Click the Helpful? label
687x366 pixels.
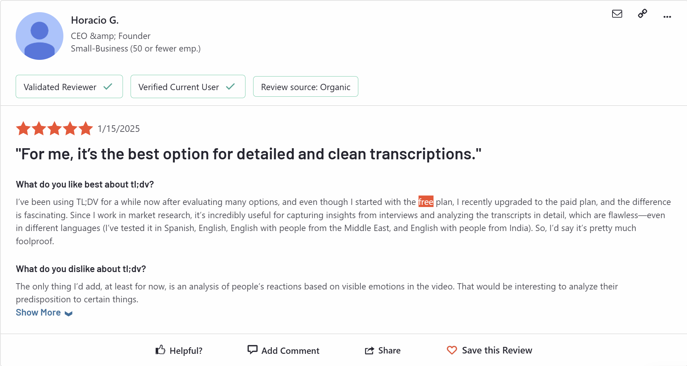pos(186,351)
